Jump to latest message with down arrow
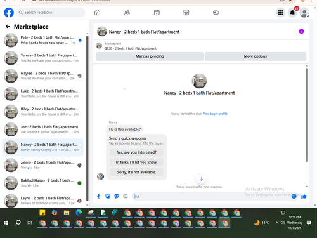 pyautogui.click(x=201, y=179)
